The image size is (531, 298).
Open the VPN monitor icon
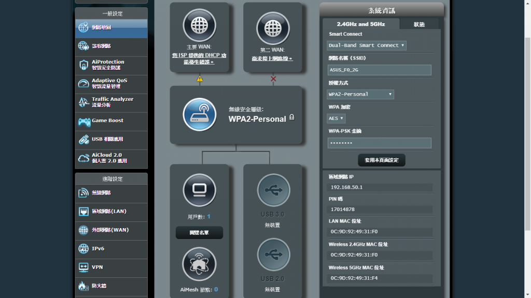pos(83,267)
